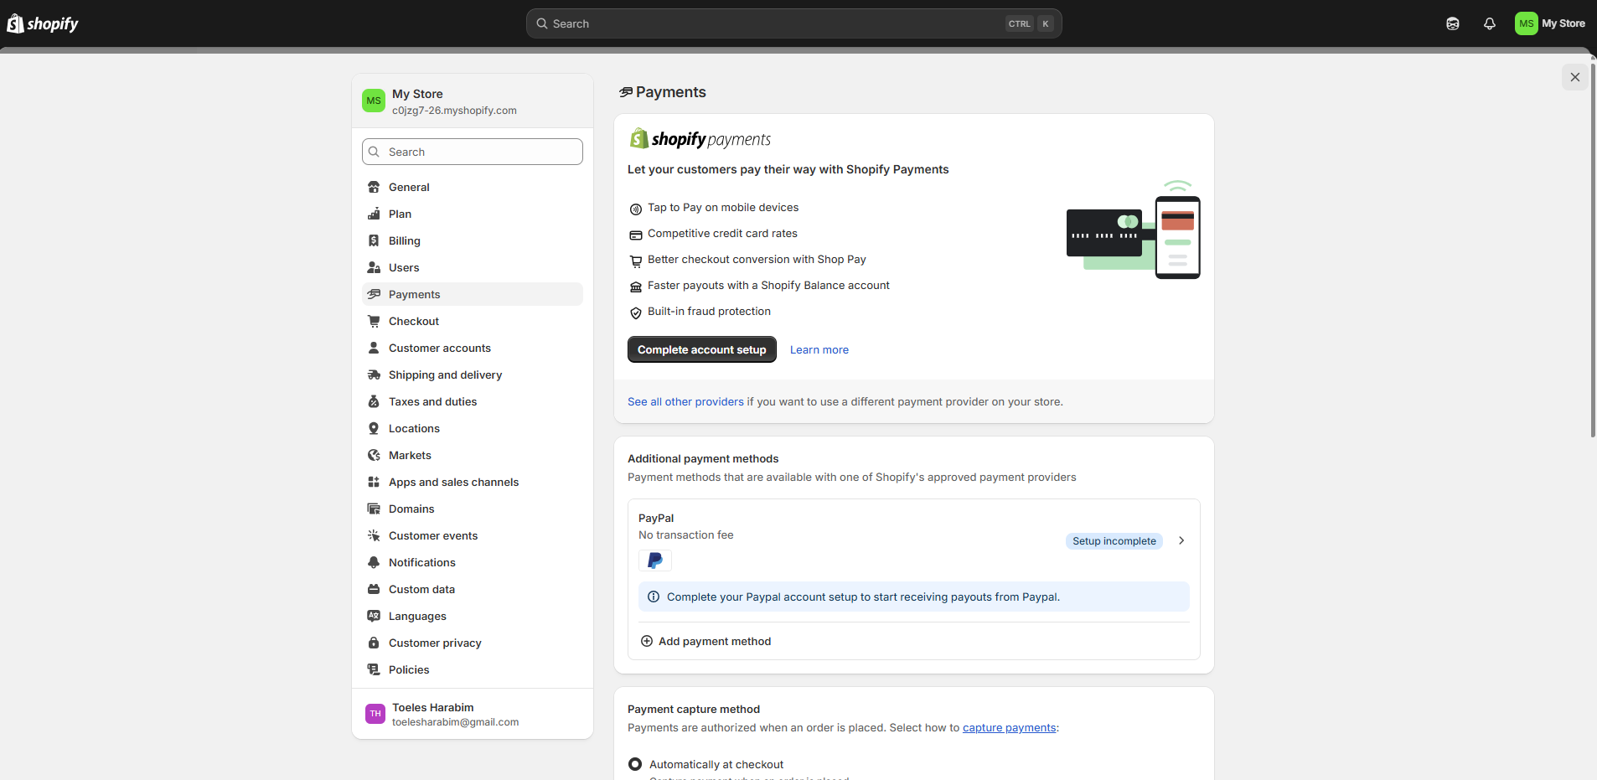Open the notifications bell icon
Viewport: 1597px width, 780px height.
(x=1490, y=23)
